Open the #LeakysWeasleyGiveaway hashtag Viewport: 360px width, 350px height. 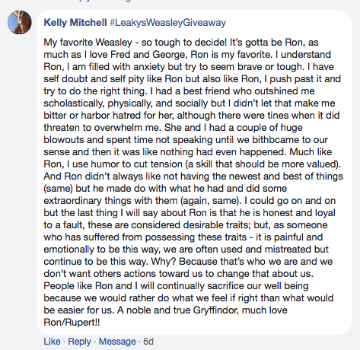(168, 23)
